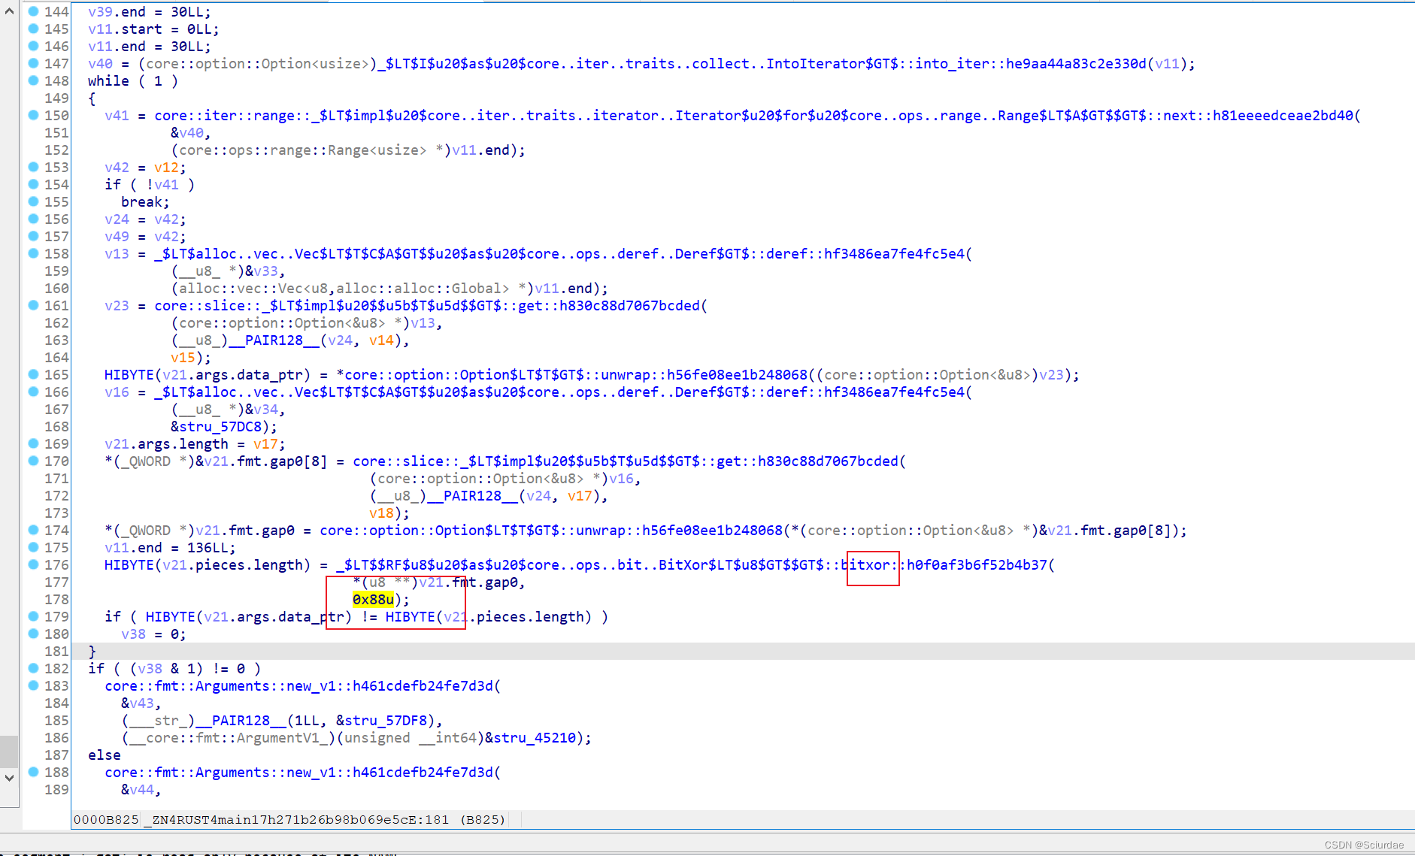Click the scrollbar thumb on the left edge
The height and width of the screenshot is (856, 1415).
coord(8,752)
